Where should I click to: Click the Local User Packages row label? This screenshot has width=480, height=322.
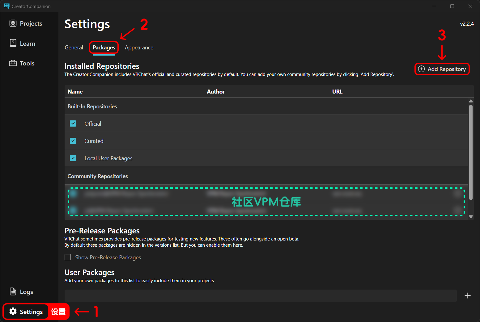point(108,158)
